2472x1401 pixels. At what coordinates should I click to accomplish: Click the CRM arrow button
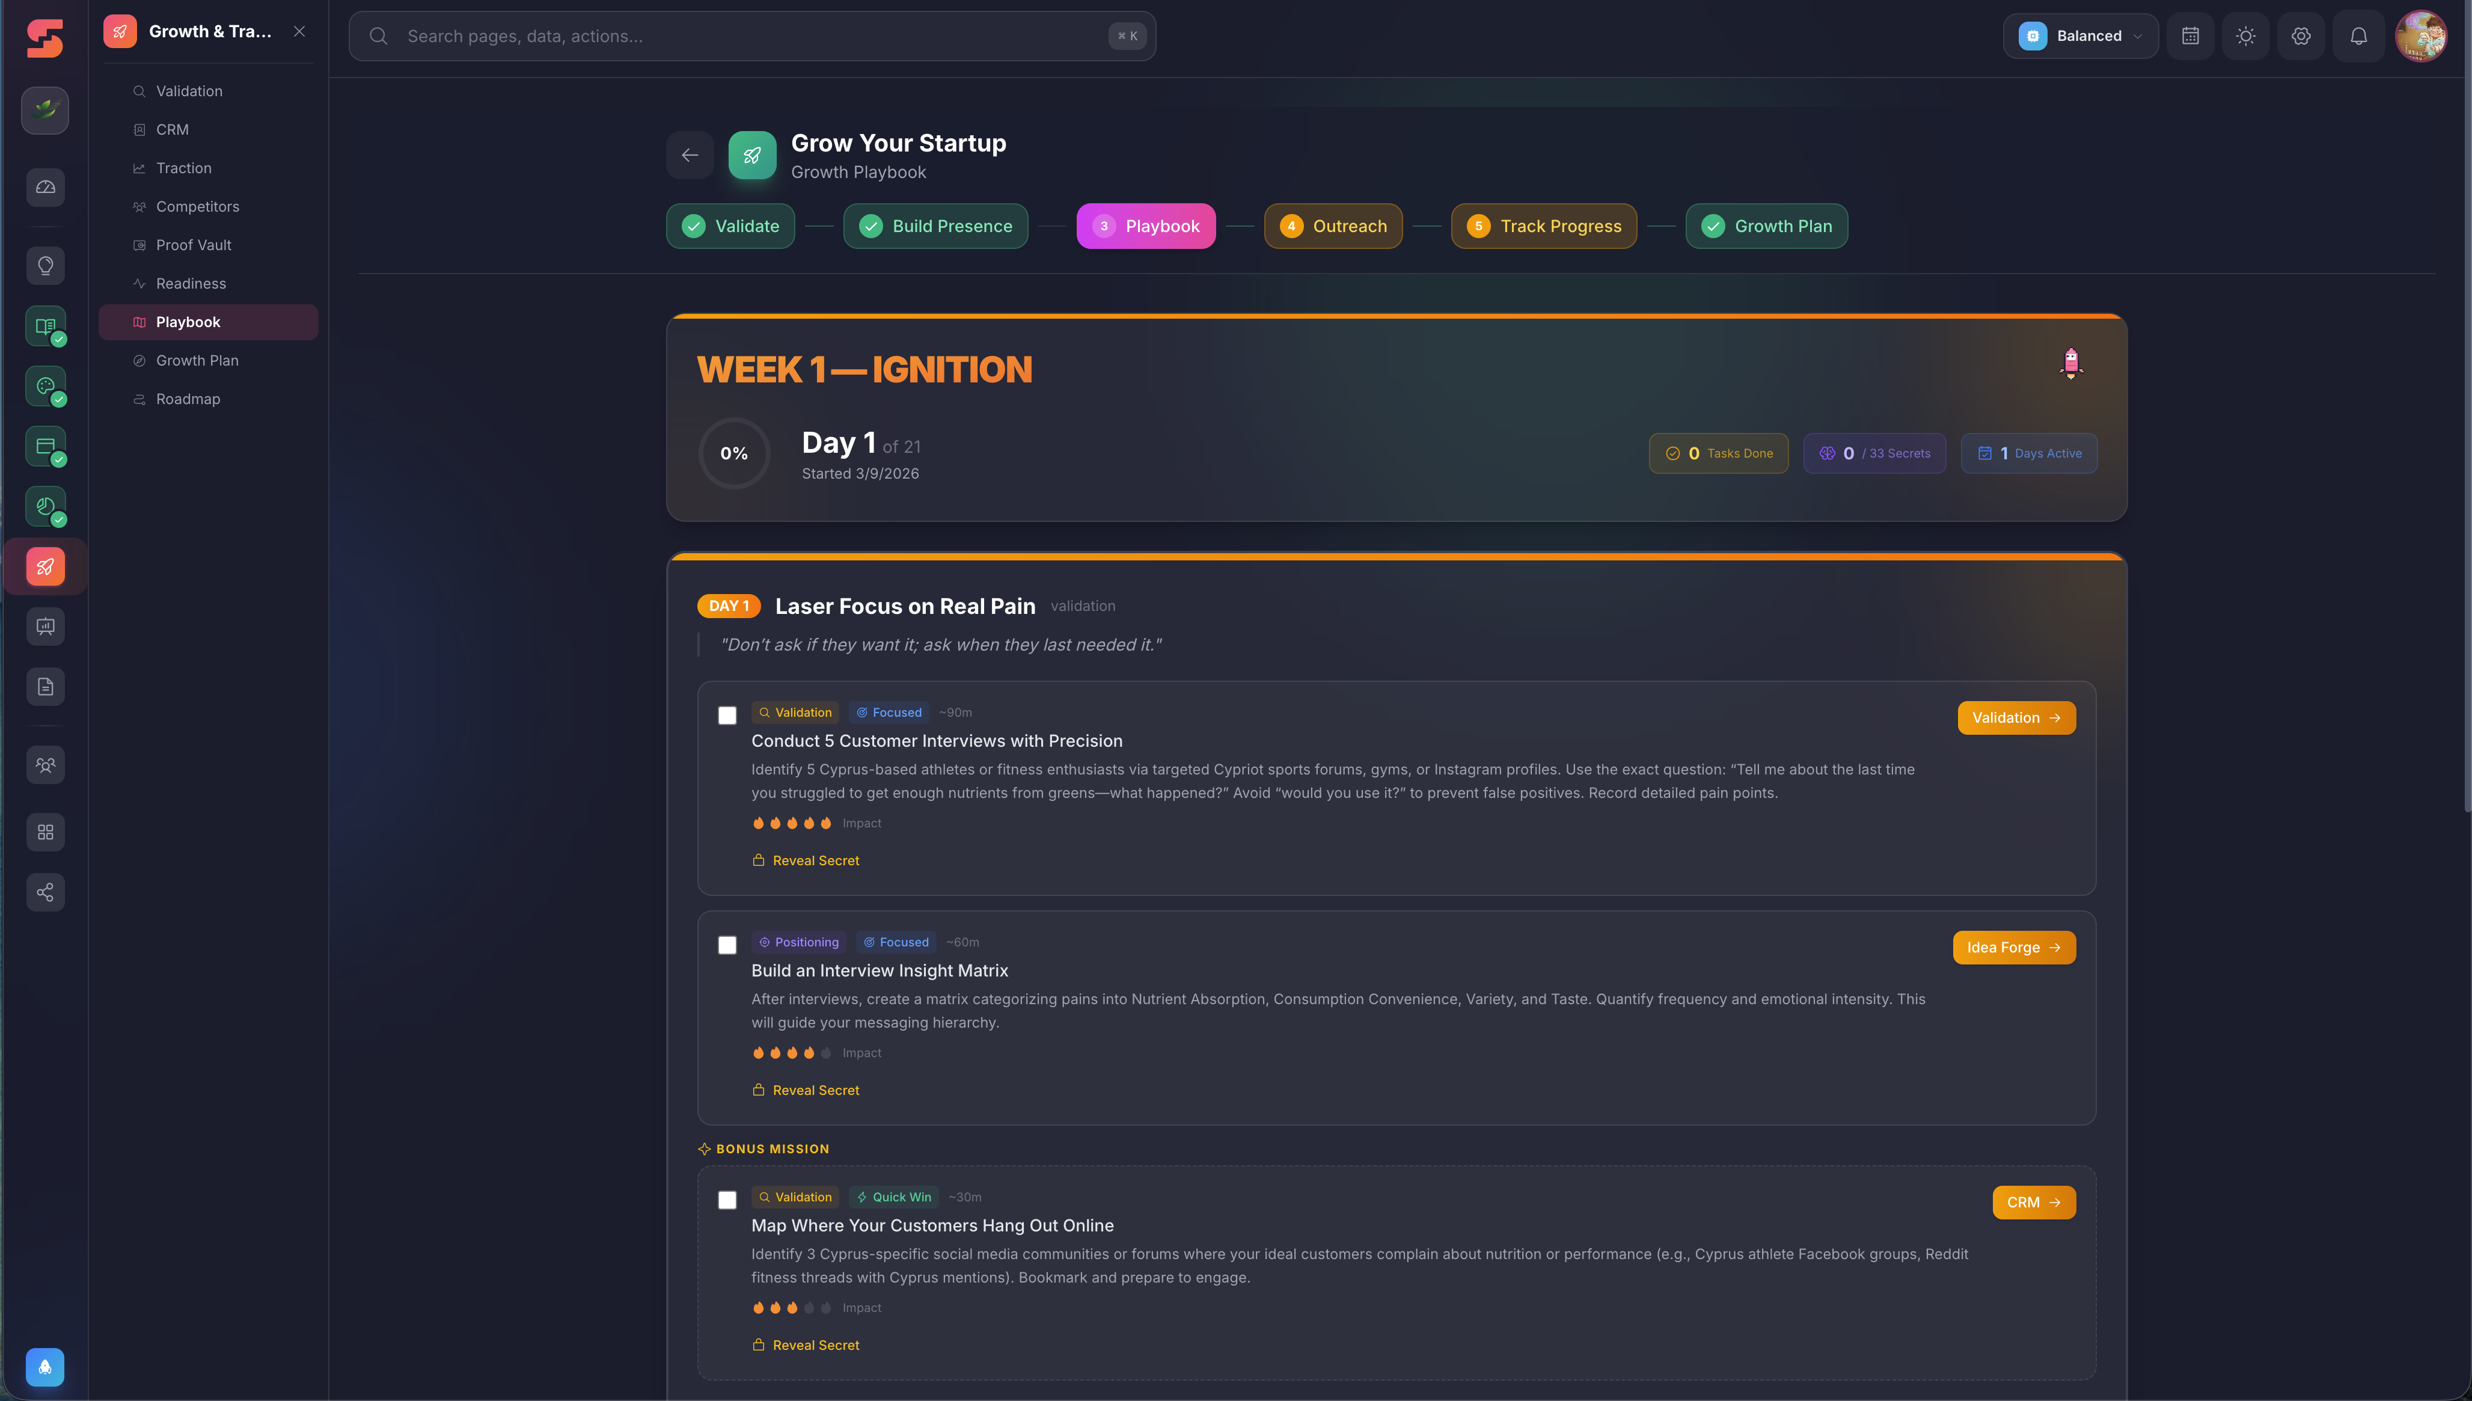(2033, 1203)
